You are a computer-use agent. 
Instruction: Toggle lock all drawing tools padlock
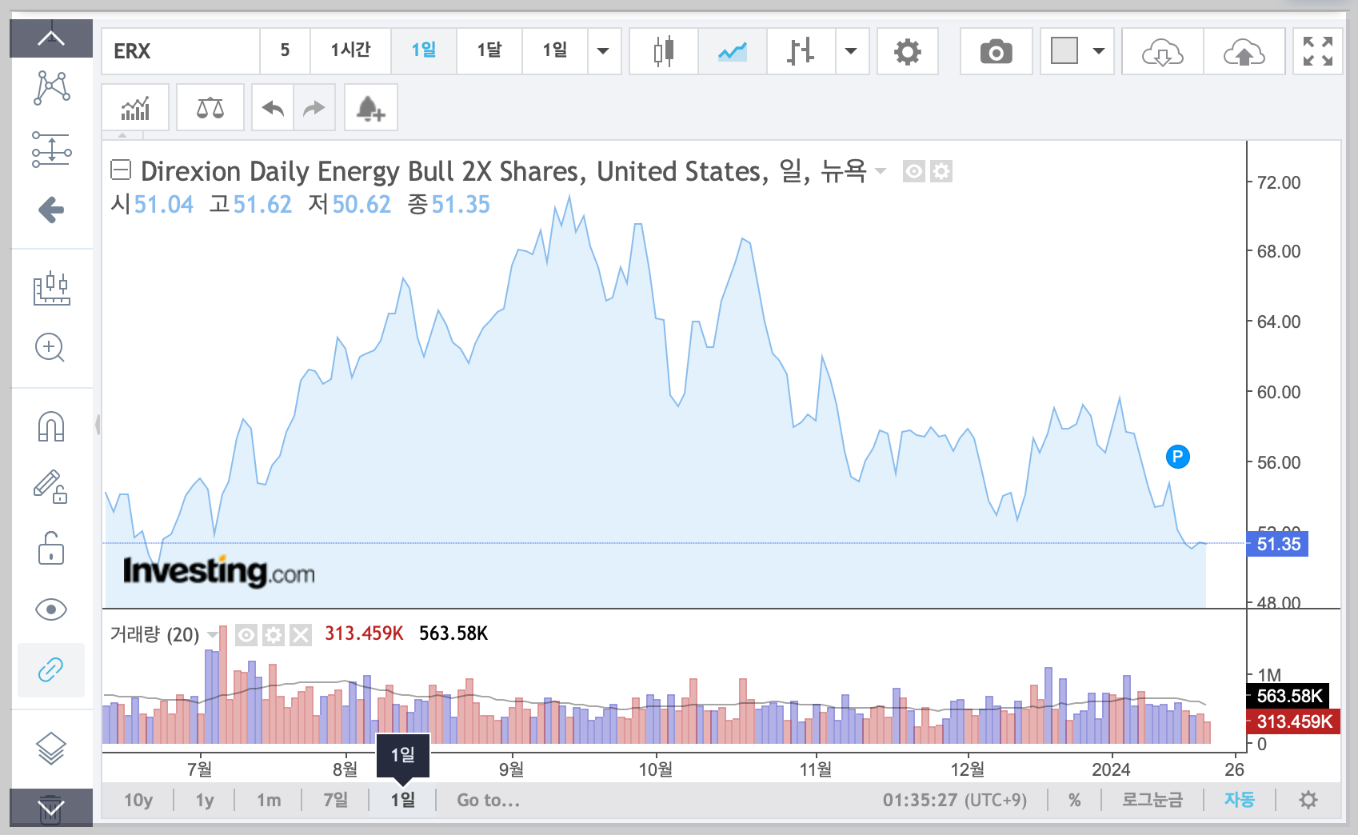coord(51,548)
